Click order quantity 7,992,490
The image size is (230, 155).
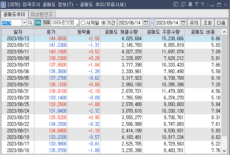174,71
